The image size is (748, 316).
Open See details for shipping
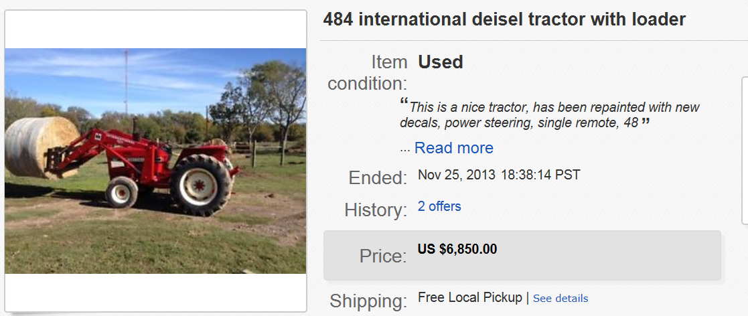click(560, 299)
